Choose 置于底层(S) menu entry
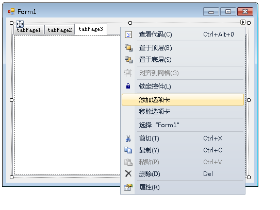280x210 pixels. pos(183,60)
